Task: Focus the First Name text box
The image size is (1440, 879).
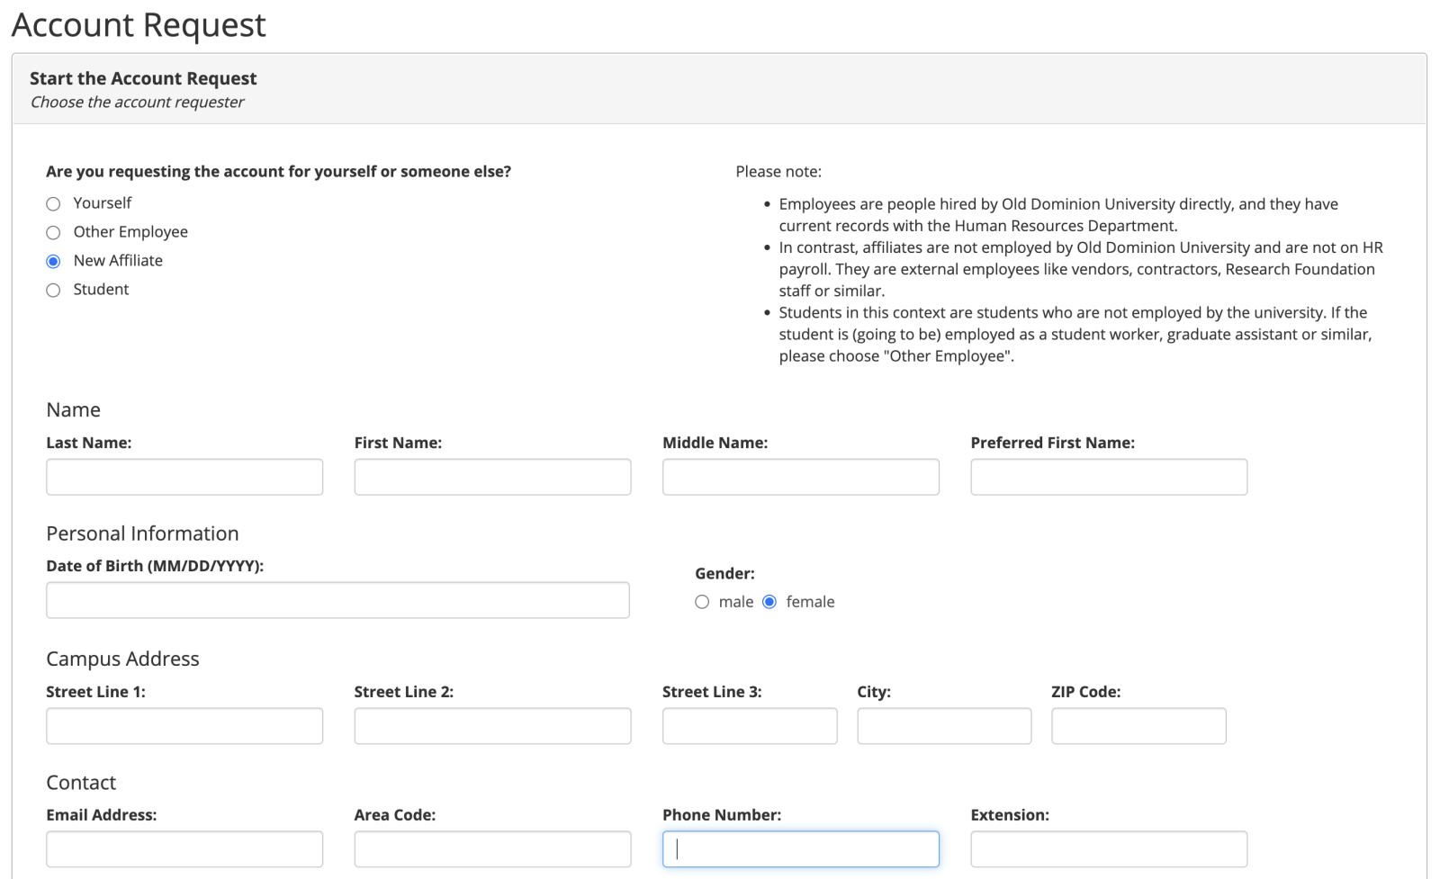Action: pos(492,477)
